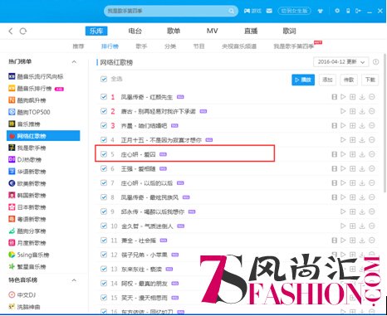Switch to the MV tab
387x316 pixels.
click(212, 31)
